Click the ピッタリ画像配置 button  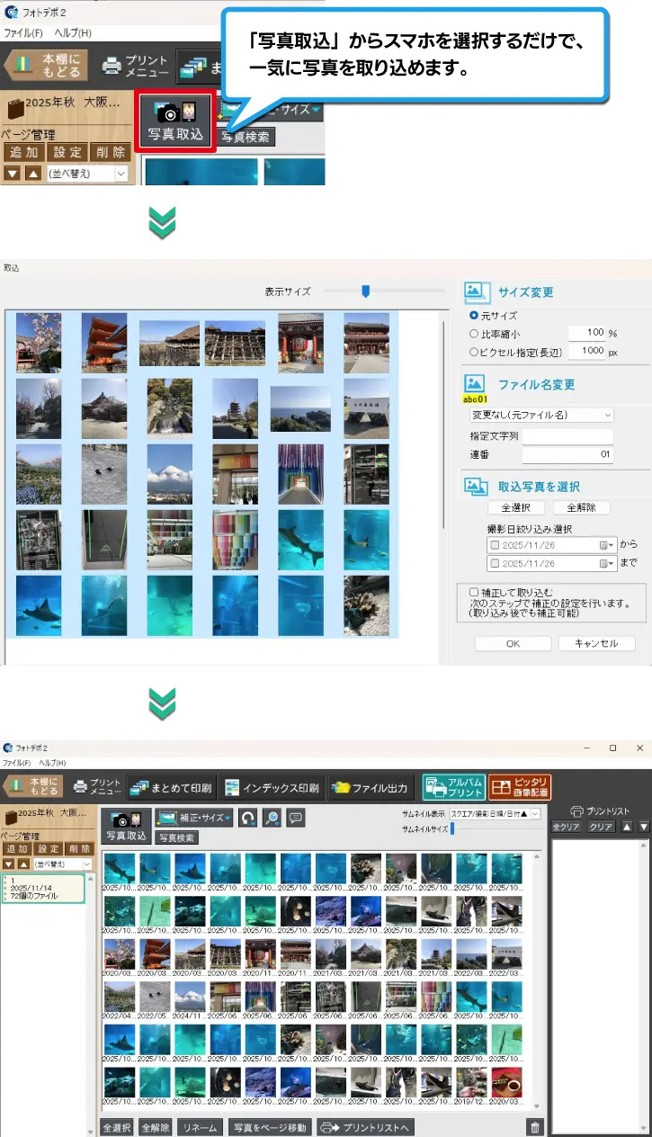[x=520, y=787]
